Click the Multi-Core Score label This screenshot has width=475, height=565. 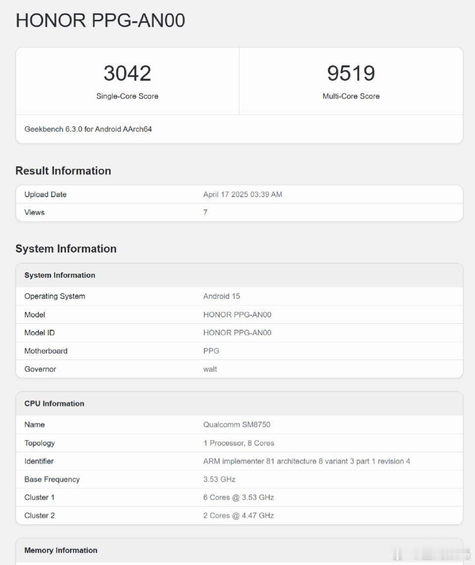click(x=351, y=96)
